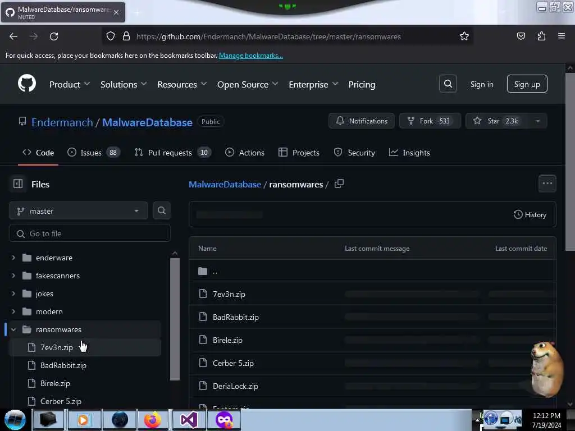This screenshot has width=575, height=431.
Task: Expand the fakescanners folder chevron
Action: tap(13, 275)
